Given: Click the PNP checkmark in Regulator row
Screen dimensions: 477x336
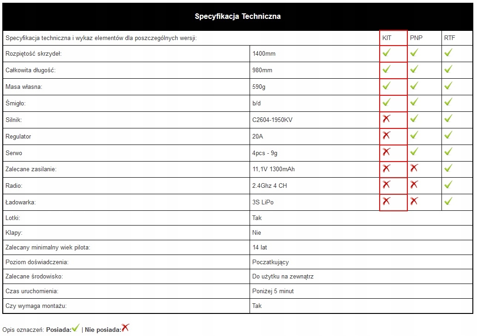Looking at the screenshot, I should [414, 135].
